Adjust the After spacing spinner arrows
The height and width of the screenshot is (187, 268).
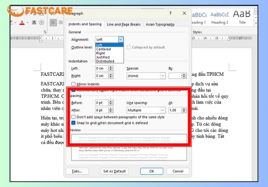coord(111,110)
